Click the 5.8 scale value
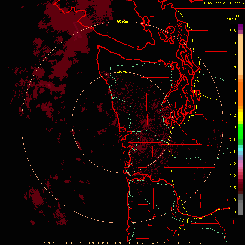The width and height of the screenshot is (245, 245). pyautogui.click(x=233, y=91)
